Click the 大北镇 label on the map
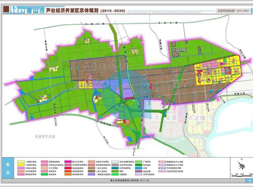This screenshot has height=190, width=253. pyautogui.click(x=196, y=118)
